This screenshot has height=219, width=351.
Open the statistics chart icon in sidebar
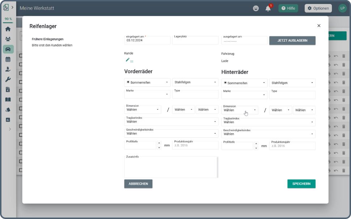pos(8,120)
